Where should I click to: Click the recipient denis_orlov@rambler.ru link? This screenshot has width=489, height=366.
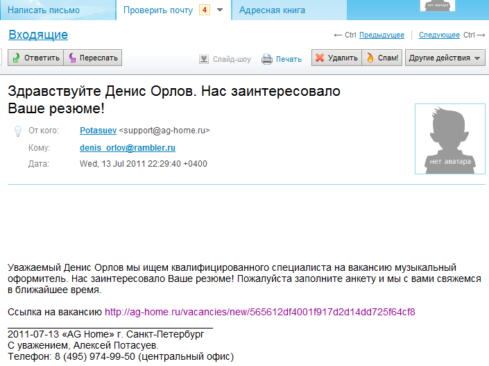pos(128,148)
